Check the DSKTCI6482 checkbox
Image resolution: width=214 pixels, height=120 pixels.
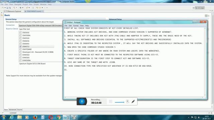[x=21, y=49]
